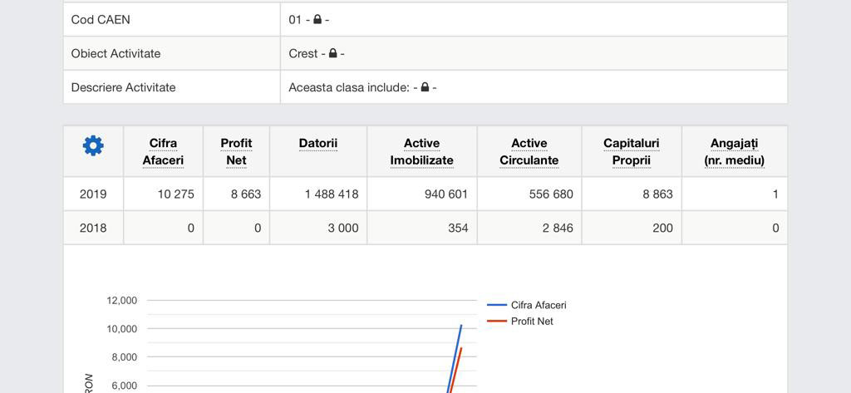This screenshot has width=851, height=393.
Task: Click the lock icon in Cod CAEN row
Action: pos(317,19)
